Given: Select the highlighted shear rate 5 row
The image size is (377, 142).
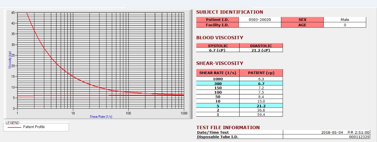Looking at the screenshot, I should coord(240,106).
